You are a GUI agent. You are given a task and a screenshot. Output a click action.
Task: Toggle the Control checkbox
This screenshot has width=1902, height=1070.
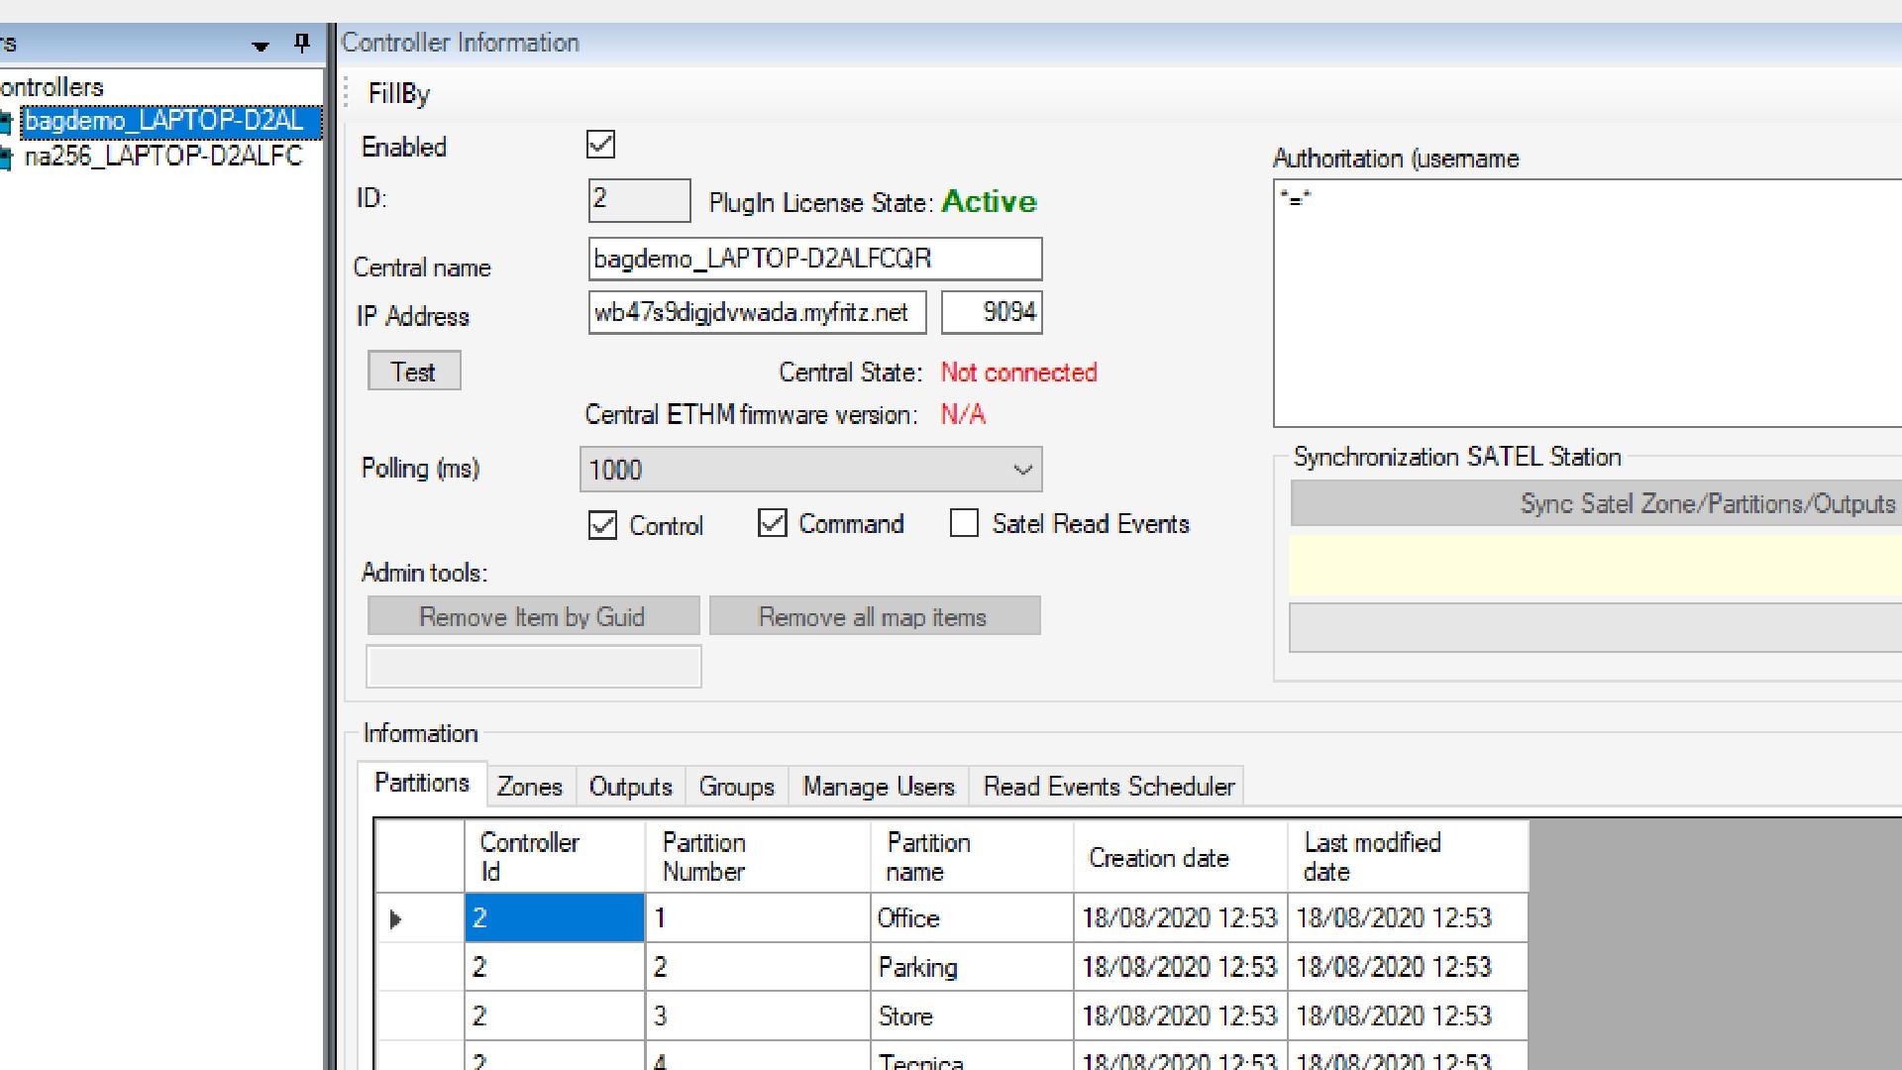(x=602, y=525)
